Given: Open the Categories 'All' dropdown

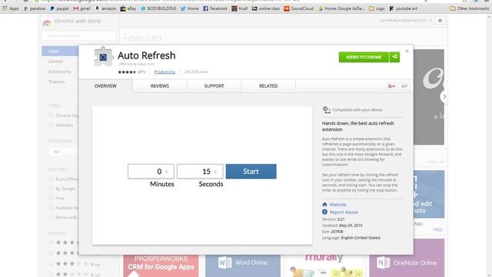Looking at the screenshot, I should click(64, 152).
